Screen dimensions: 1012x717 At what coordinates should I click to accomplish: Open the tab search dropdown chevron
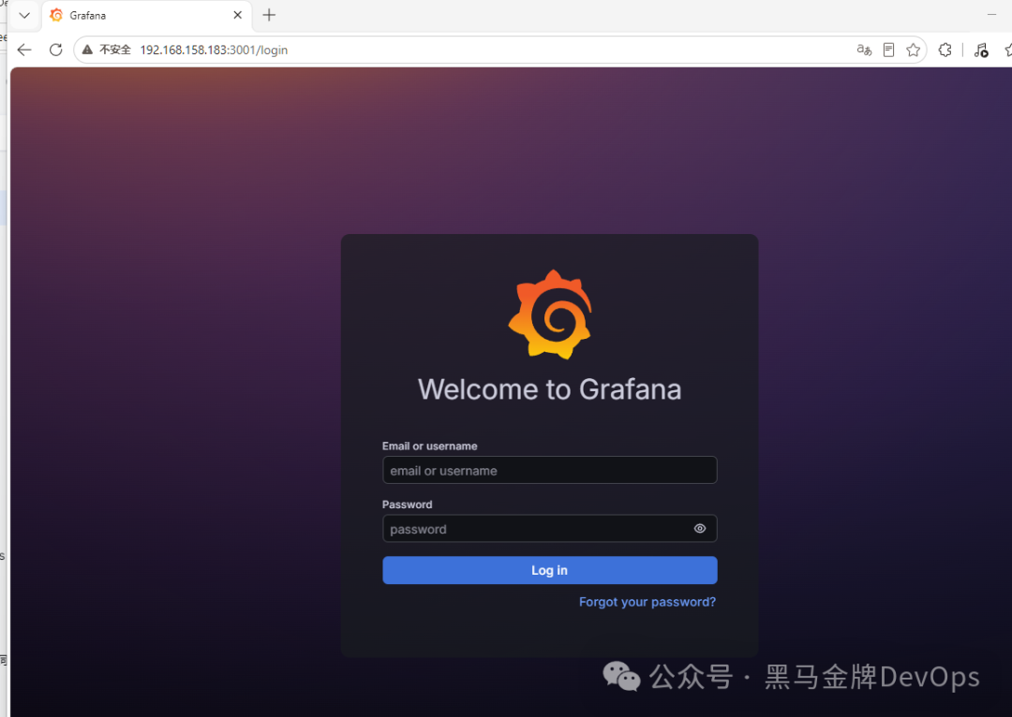(x=24, y=15)
